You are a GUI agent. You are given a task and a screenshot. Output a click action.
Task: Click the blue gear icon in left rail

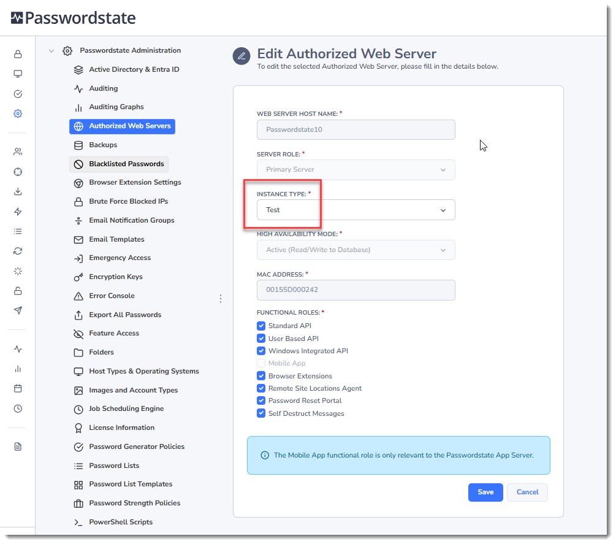[x=18, y=113]
